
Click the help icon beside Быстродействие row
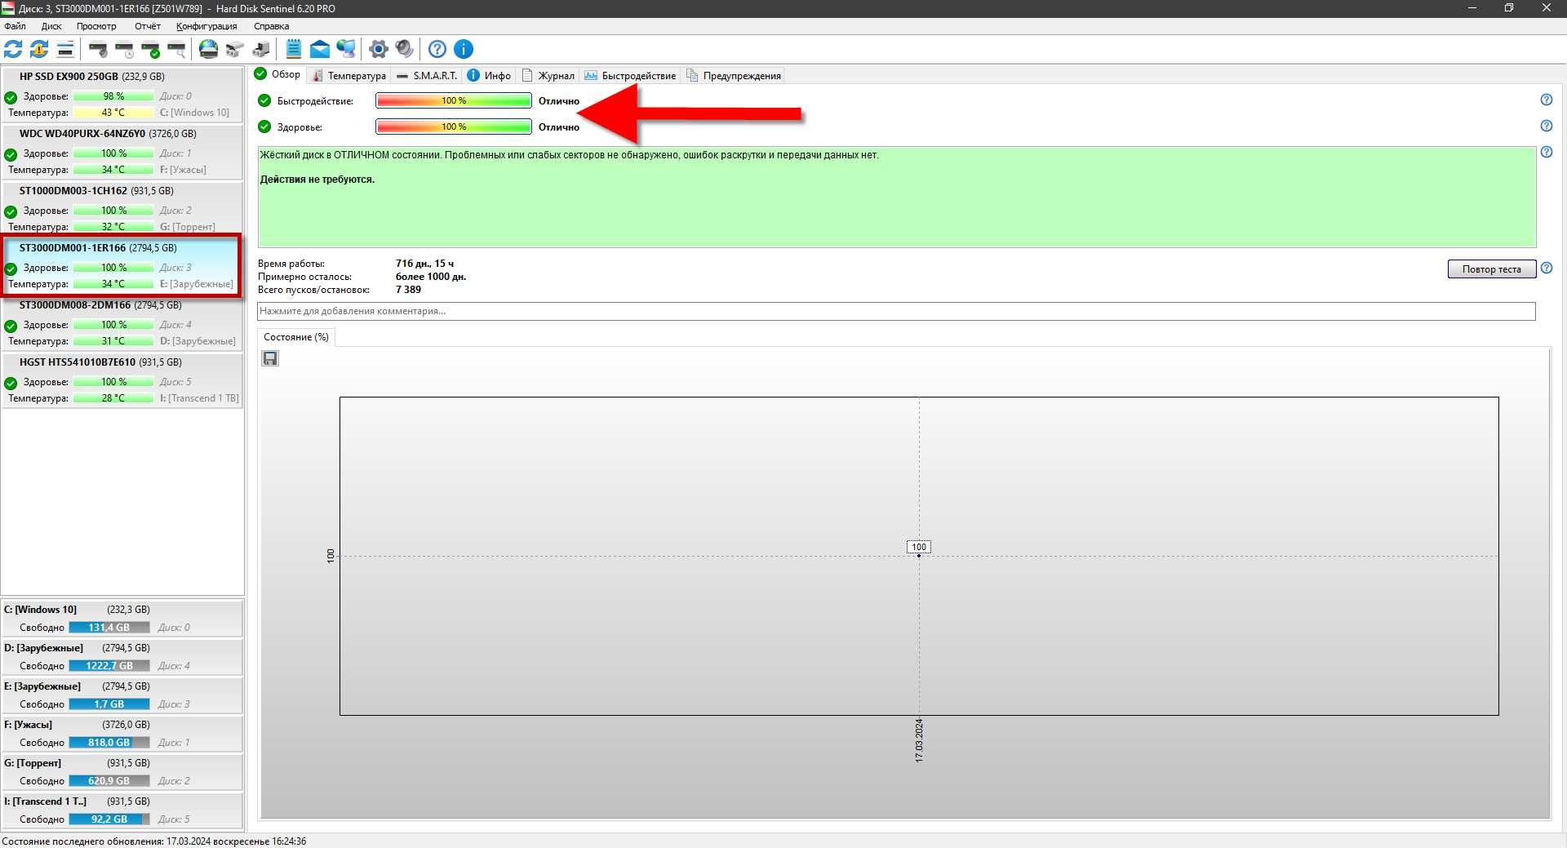click(1546, 100)
